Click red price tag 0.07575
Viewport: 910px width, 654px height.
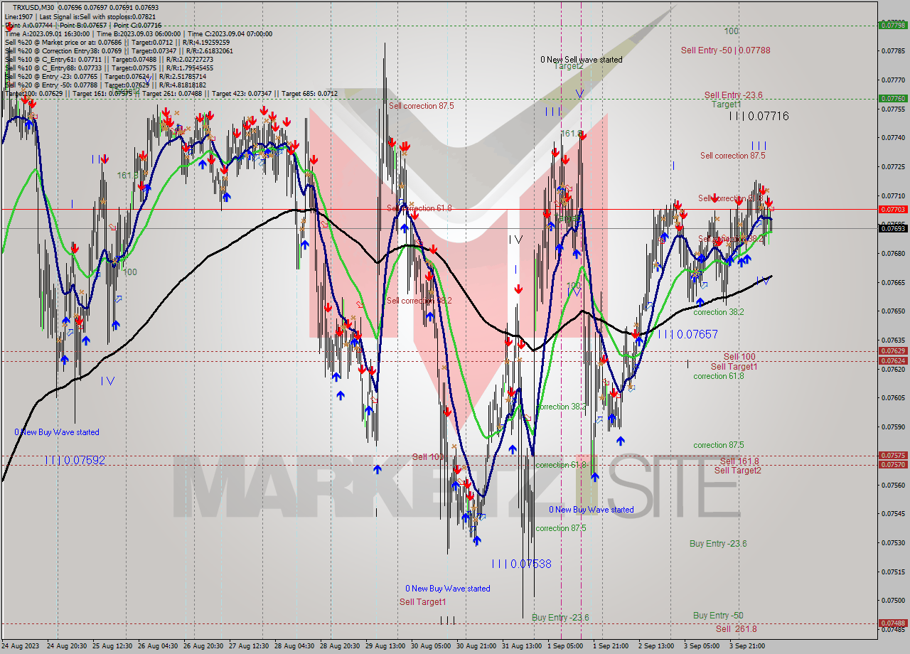(x=893, y=455)
